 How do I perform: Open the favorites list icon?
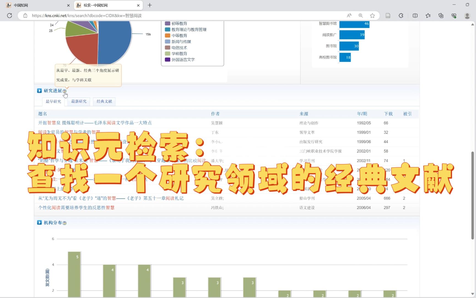click(x=428, y=16)
